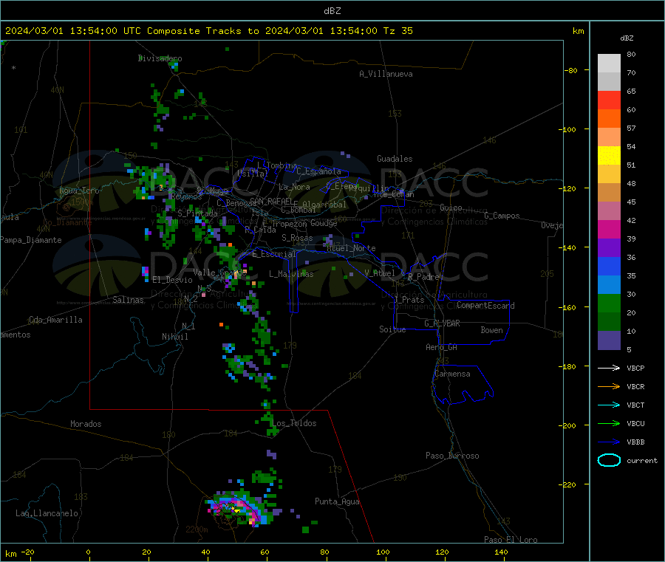Click the blue 35 dBZ color swatch
This screenshot has width=665, height=562.
click(x=609, y=266)
